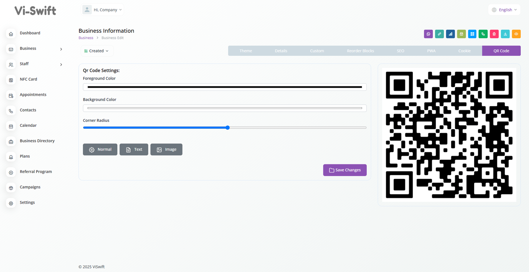Click the Corner Radius slider handle
Screen dimensions: 529x272
point(227,127)
